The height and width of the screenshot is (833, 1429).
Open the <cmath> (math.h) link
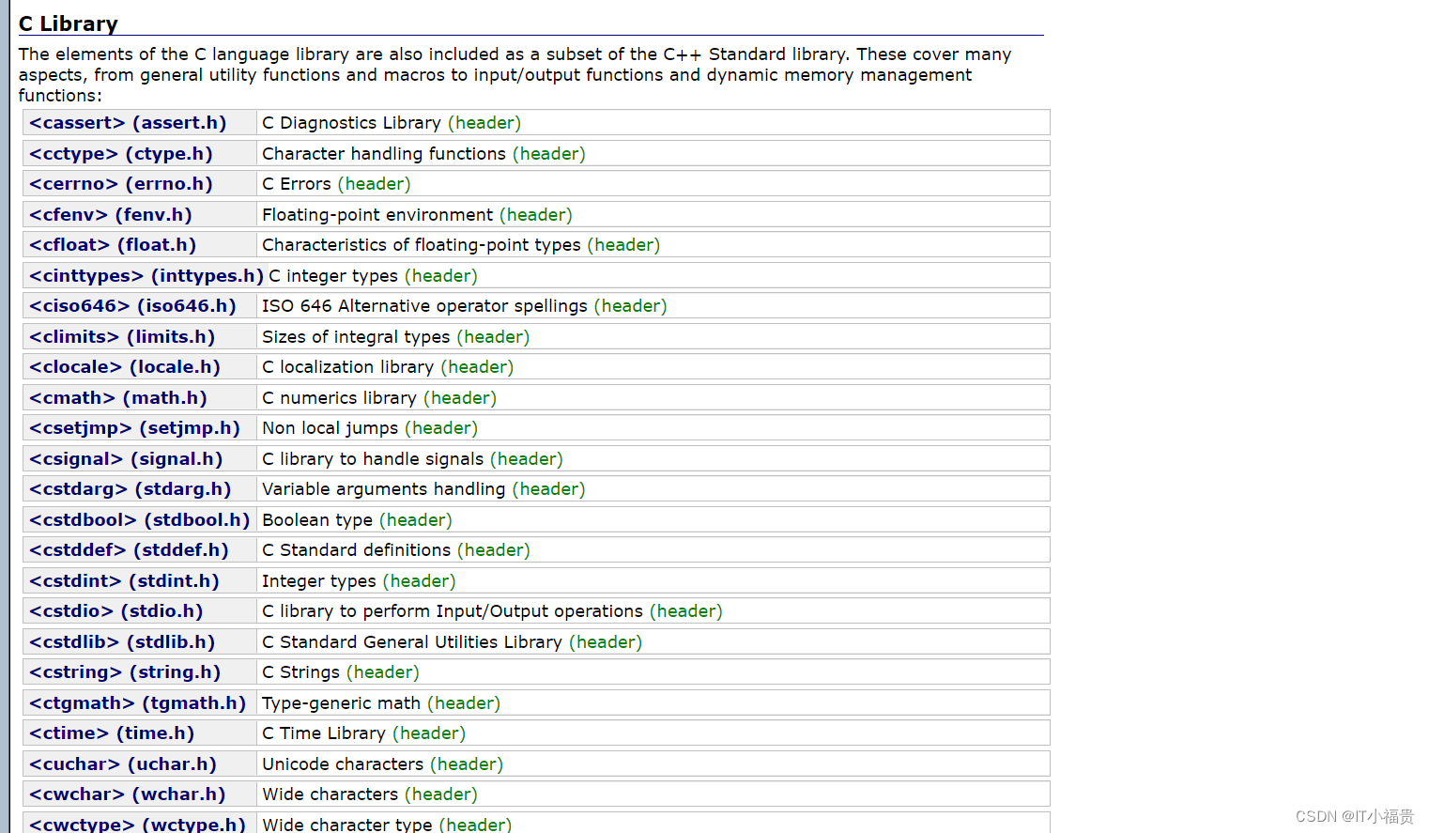tap(118, 397)
